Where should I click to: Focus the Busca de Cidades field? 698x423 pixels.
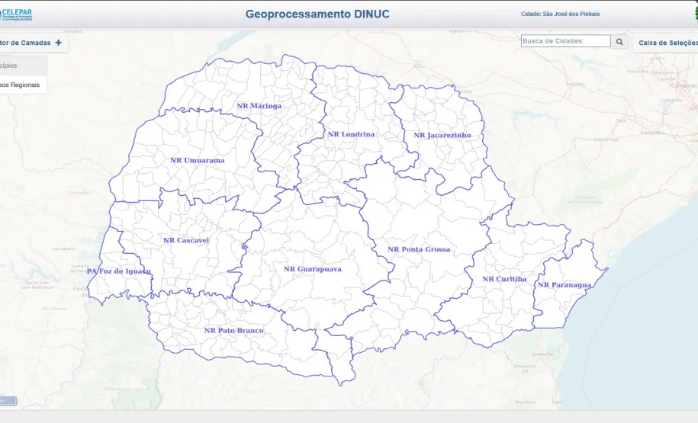coord(566,41)
